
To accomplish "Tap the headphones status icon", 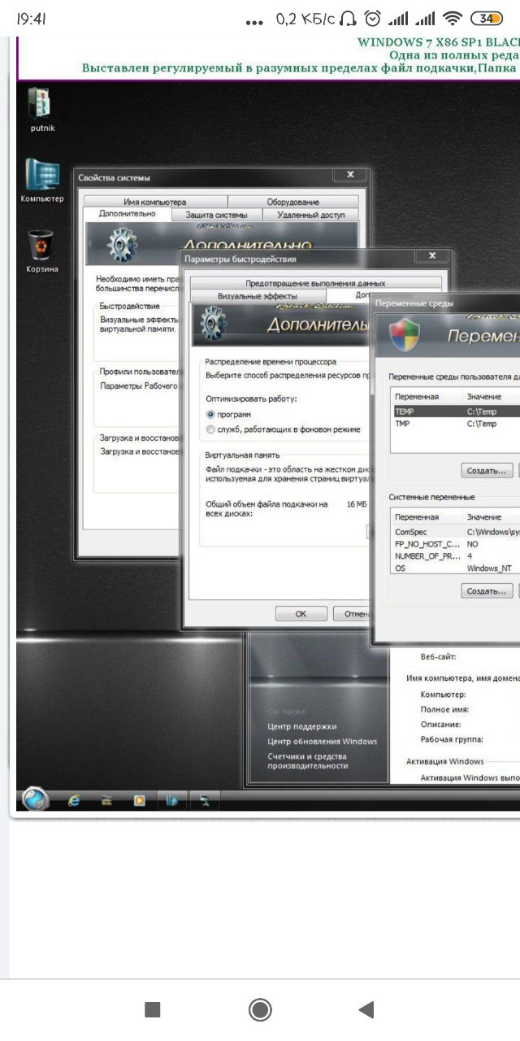I will tap(349, 18).
